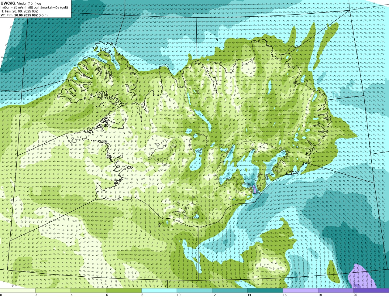Screen dimensions: 389x297
Task: Click the above-20 m/s dark violet legend swatch
Action: coord(371,291)
